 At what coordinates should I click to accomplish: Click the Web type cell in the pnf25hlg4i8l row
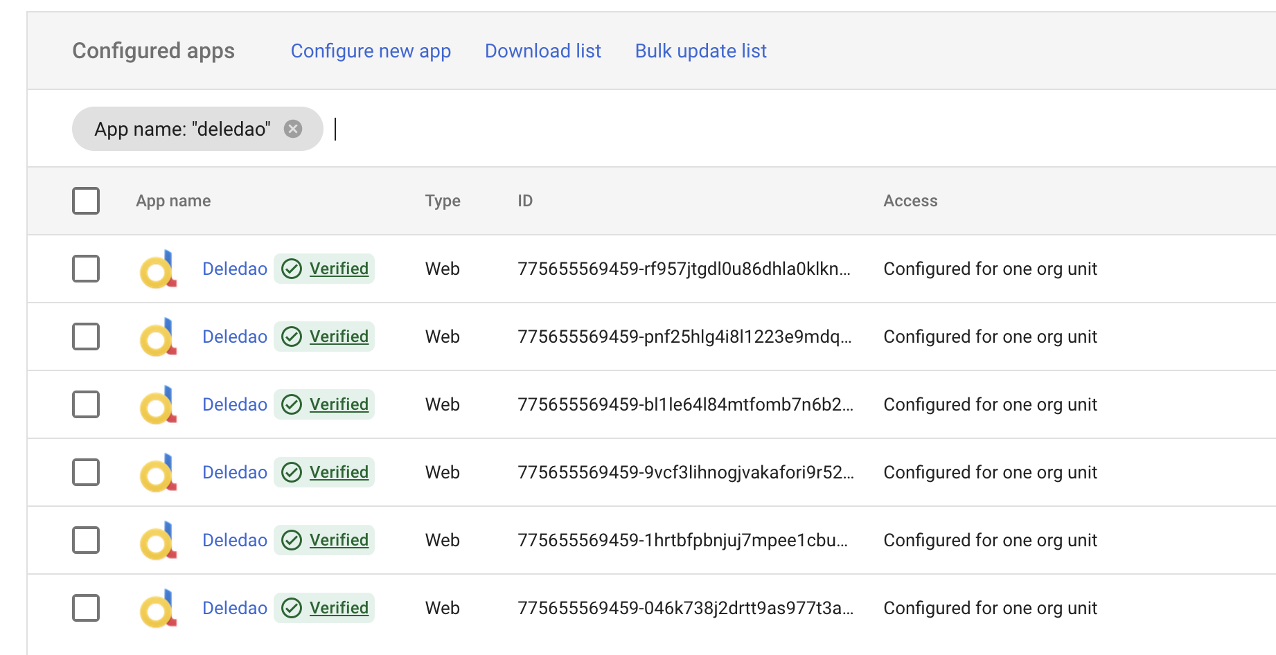point(442,337)
